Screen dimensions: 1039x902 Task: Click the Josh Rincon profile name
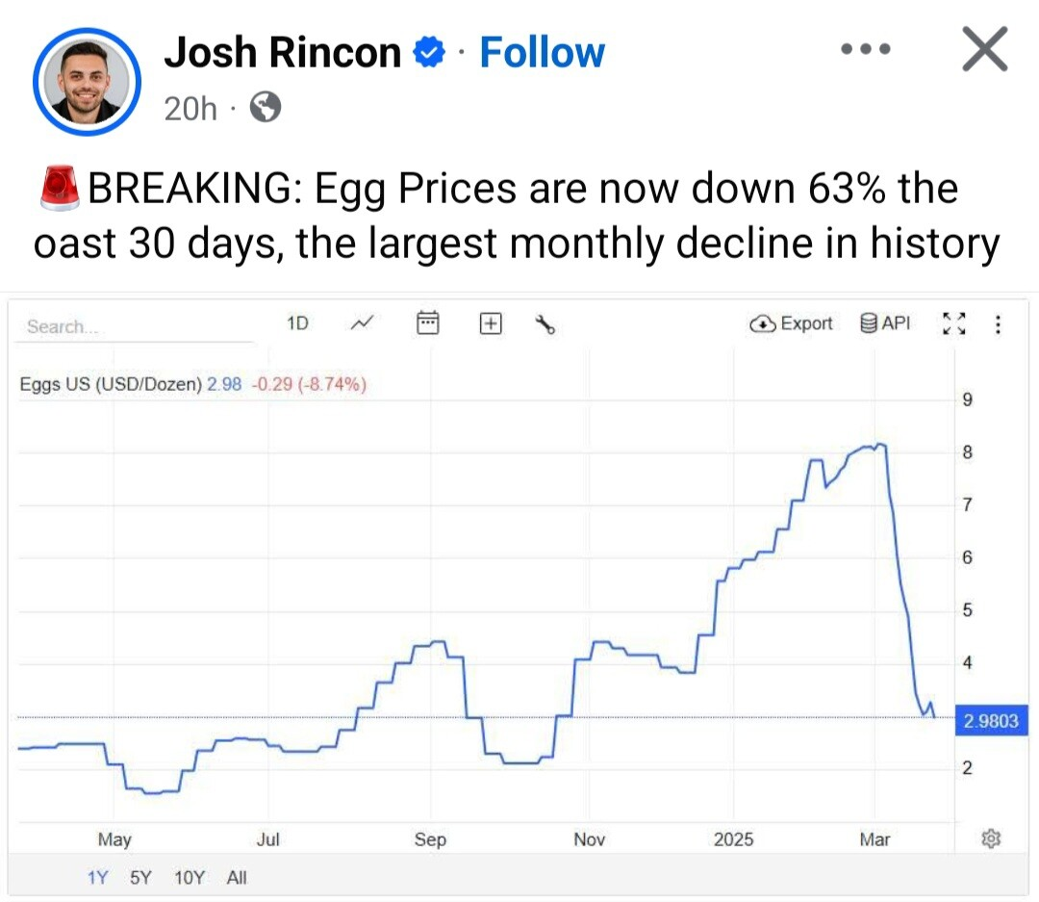click(282, 52)
